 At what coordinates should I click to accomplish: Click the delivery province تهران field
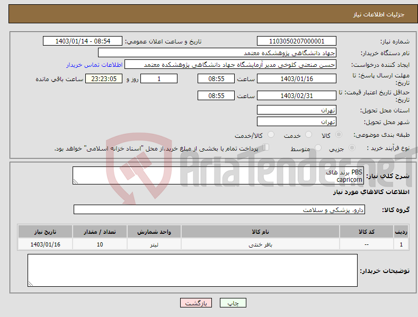coord(297,110)
